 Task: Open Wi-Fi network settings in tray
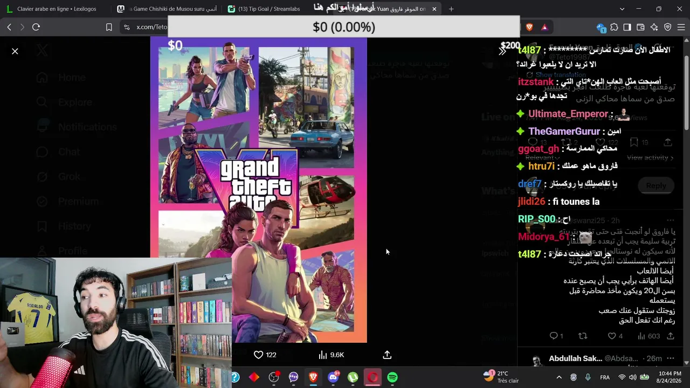tap(622, 377)
